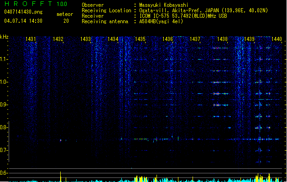
Task: Click the meteor label
Action: 65,14
